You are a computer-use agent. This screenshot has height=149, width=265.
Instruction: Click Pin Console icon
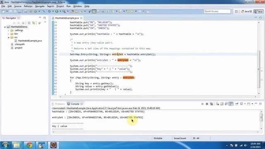(x=237, y=104)
